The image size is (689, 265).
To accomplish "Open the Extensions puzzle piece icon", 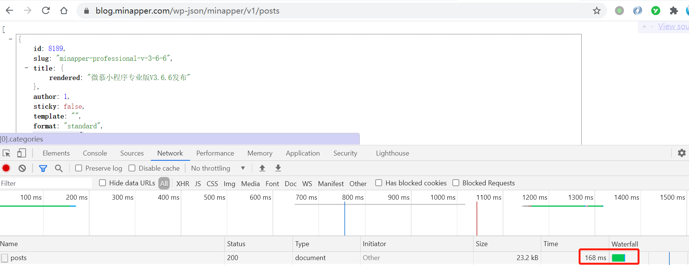I will 674,11.
